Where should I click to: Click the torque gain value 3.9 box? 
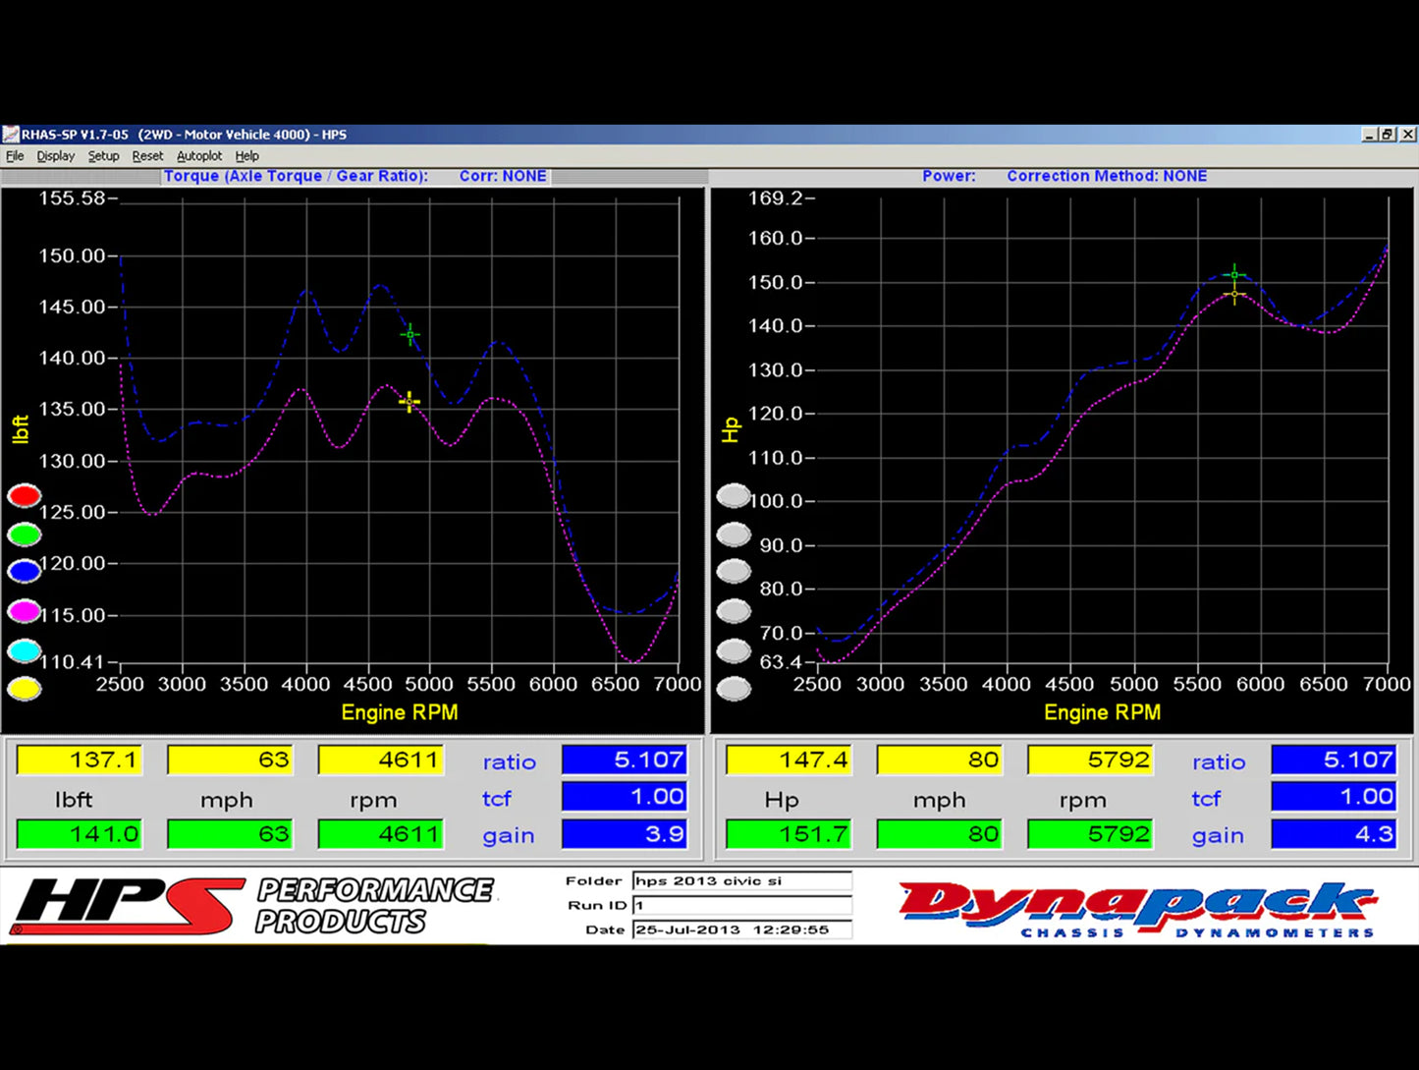[x=624, y=835]
